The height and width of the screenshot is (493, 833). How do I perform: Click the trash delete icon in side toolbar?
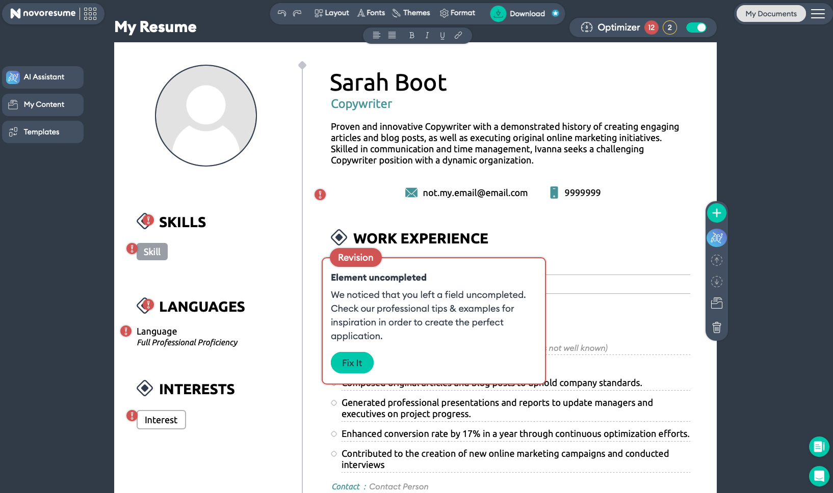716,327
